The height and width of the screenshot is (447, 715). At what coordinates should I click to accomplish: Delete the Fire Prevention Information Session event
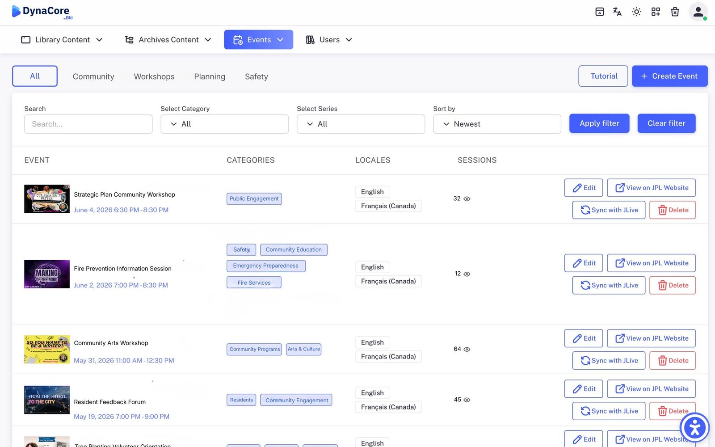coord(673,285)
